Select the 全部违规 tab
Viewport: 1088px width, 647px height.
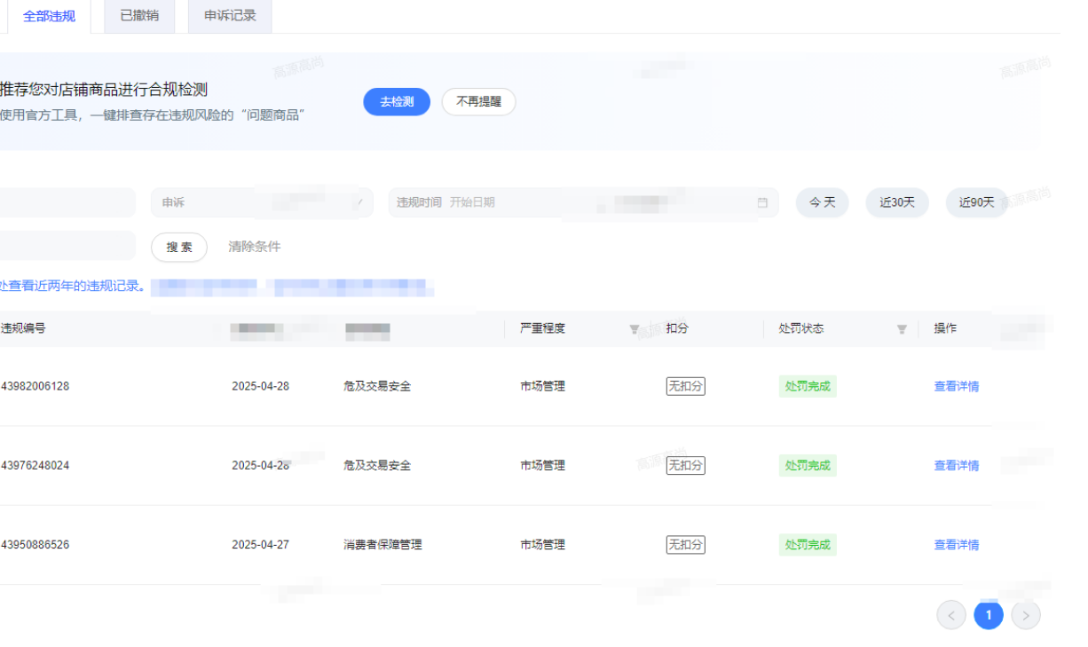(49, 16)
